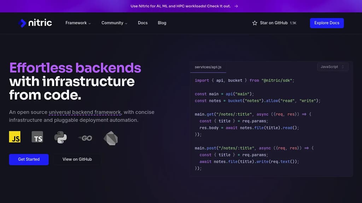This screenshot has width=362, height=203.
Task: Select the JavaScript (JS) language icon
Action: click(x=14, y=137)
